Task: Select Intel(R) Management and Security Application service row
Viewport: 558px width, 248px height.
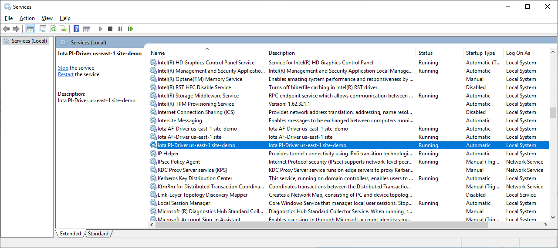Action: [x=349, y=71]
